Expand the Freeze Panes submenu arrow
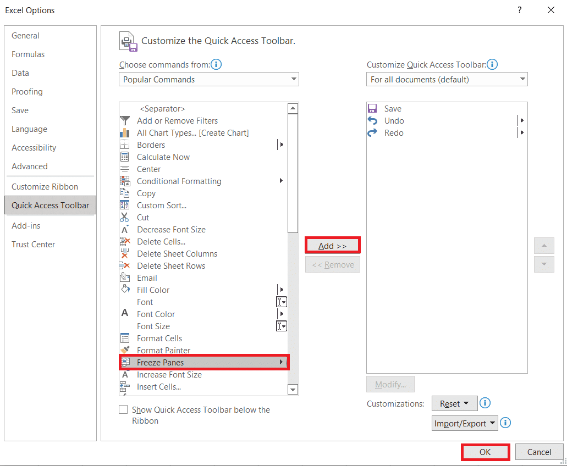Viewport: 567px width, 466px height. [281, 362]
